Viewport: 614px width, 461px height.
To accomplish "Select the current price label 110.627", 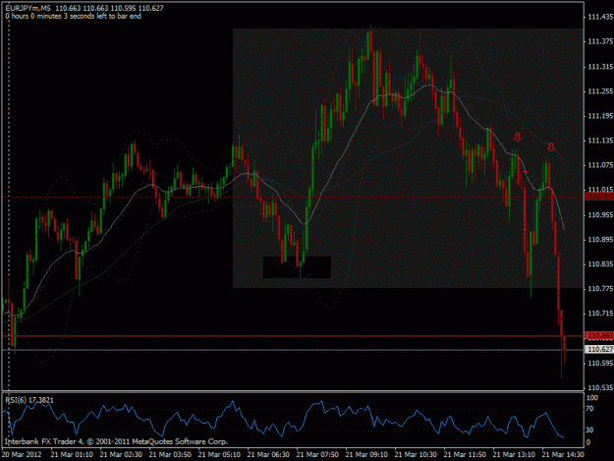I will click(600, 349).
